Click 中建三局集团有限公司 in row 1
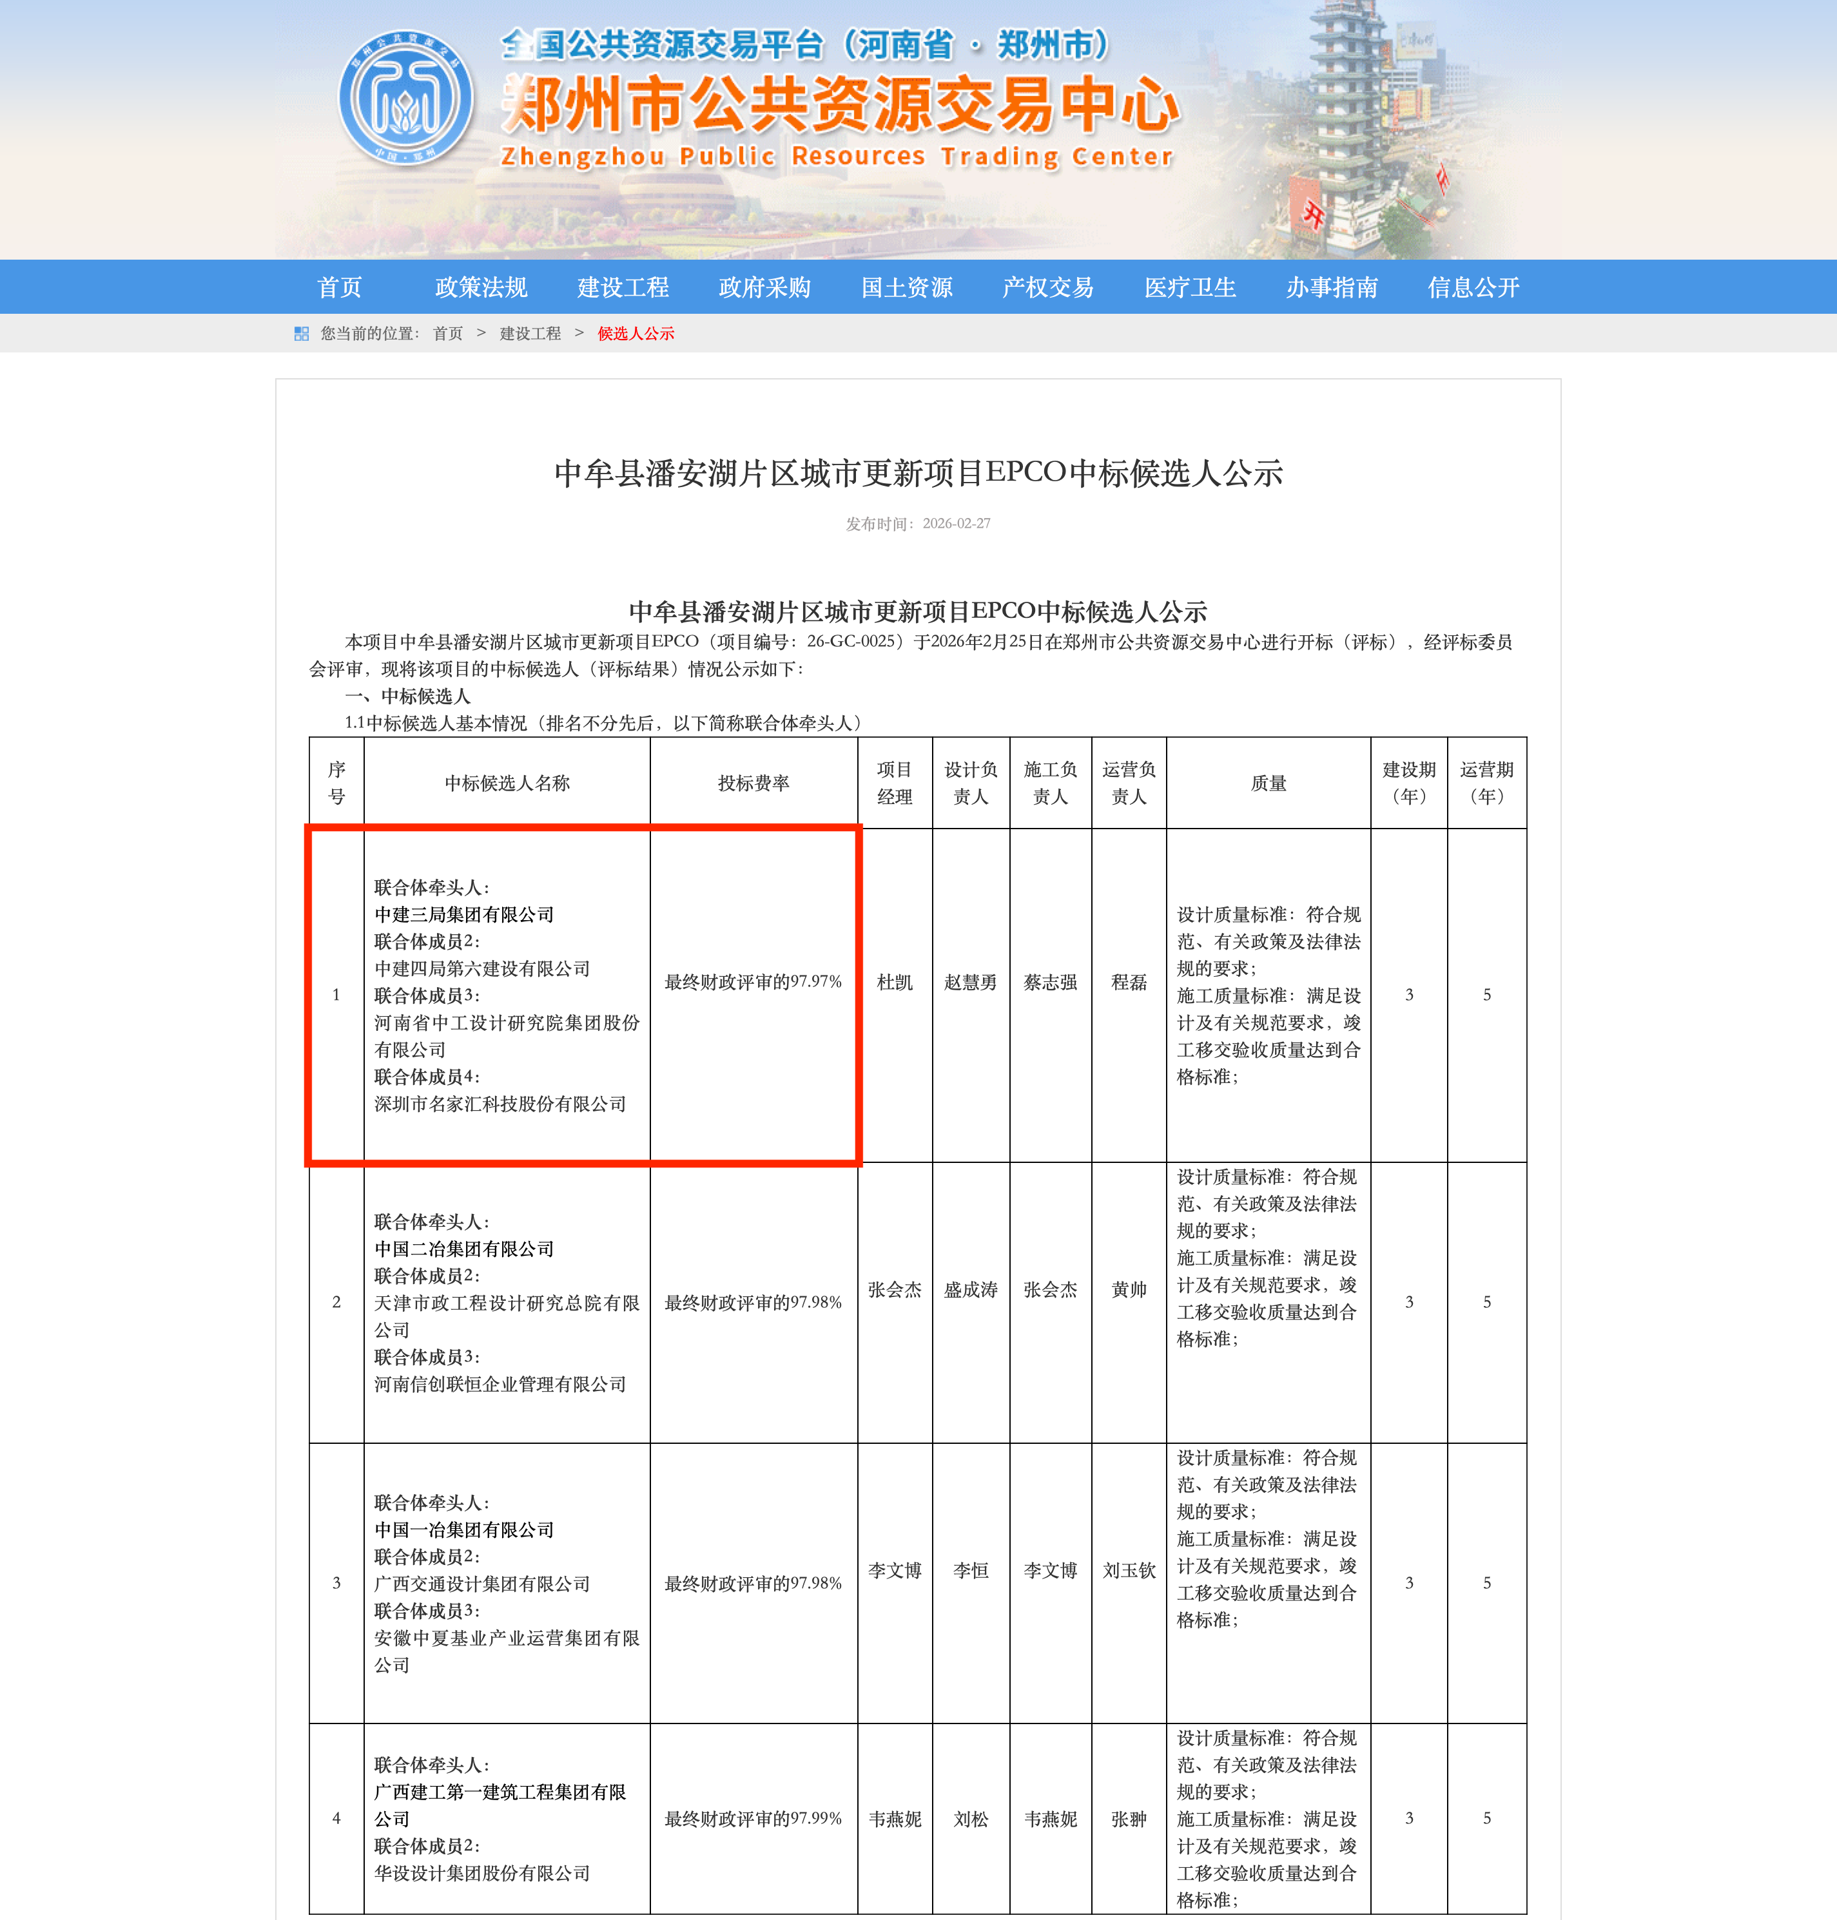Viewport: 1837px width, 1920px height. point(464,914)
